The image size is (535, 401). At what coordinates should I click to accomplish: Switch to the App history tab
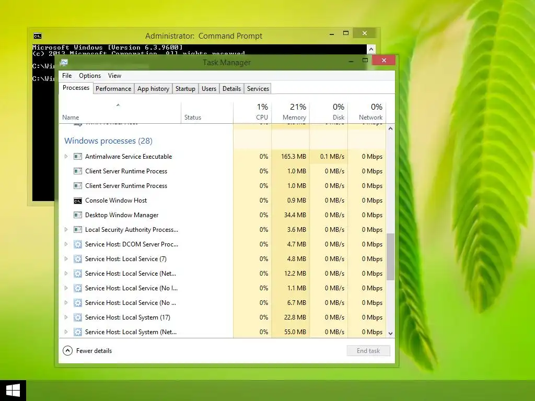coord(153,89)
